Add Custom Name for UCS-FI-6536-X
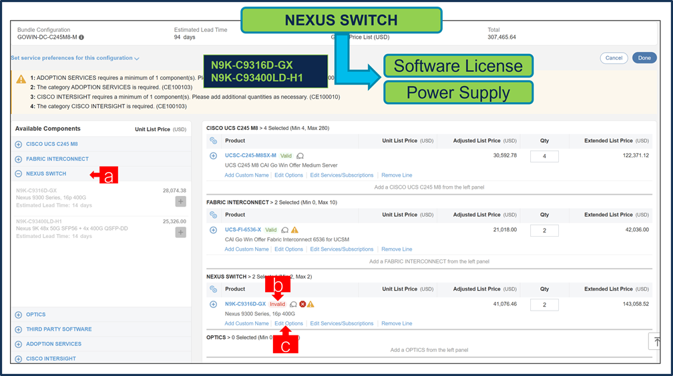The height and width of the screenshot is (376, 673). 247,249
